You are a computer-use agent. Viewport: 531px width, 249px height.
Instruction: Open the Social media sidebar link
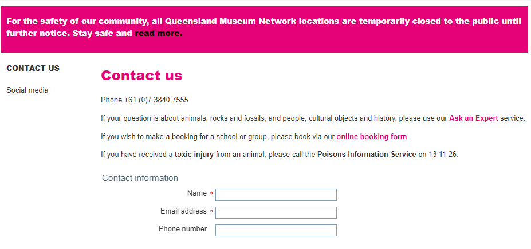27,90
